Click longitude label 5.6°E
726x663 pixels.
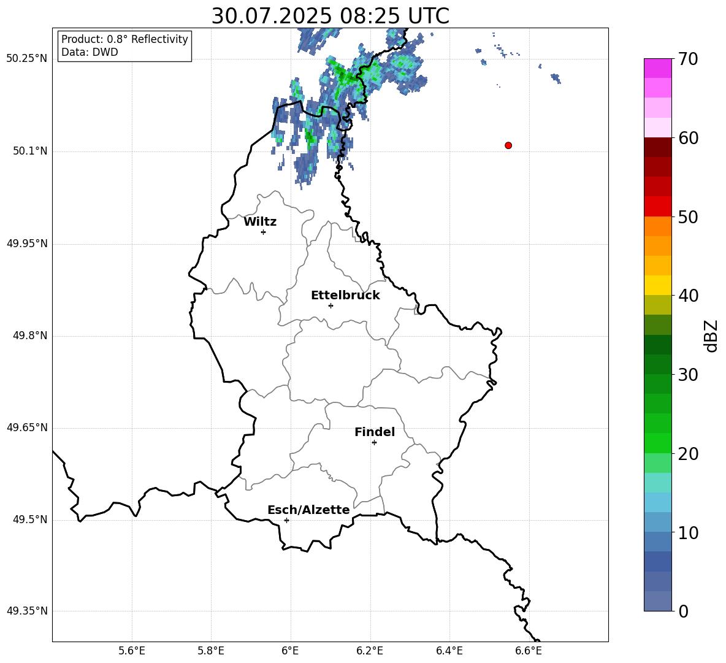132,651
